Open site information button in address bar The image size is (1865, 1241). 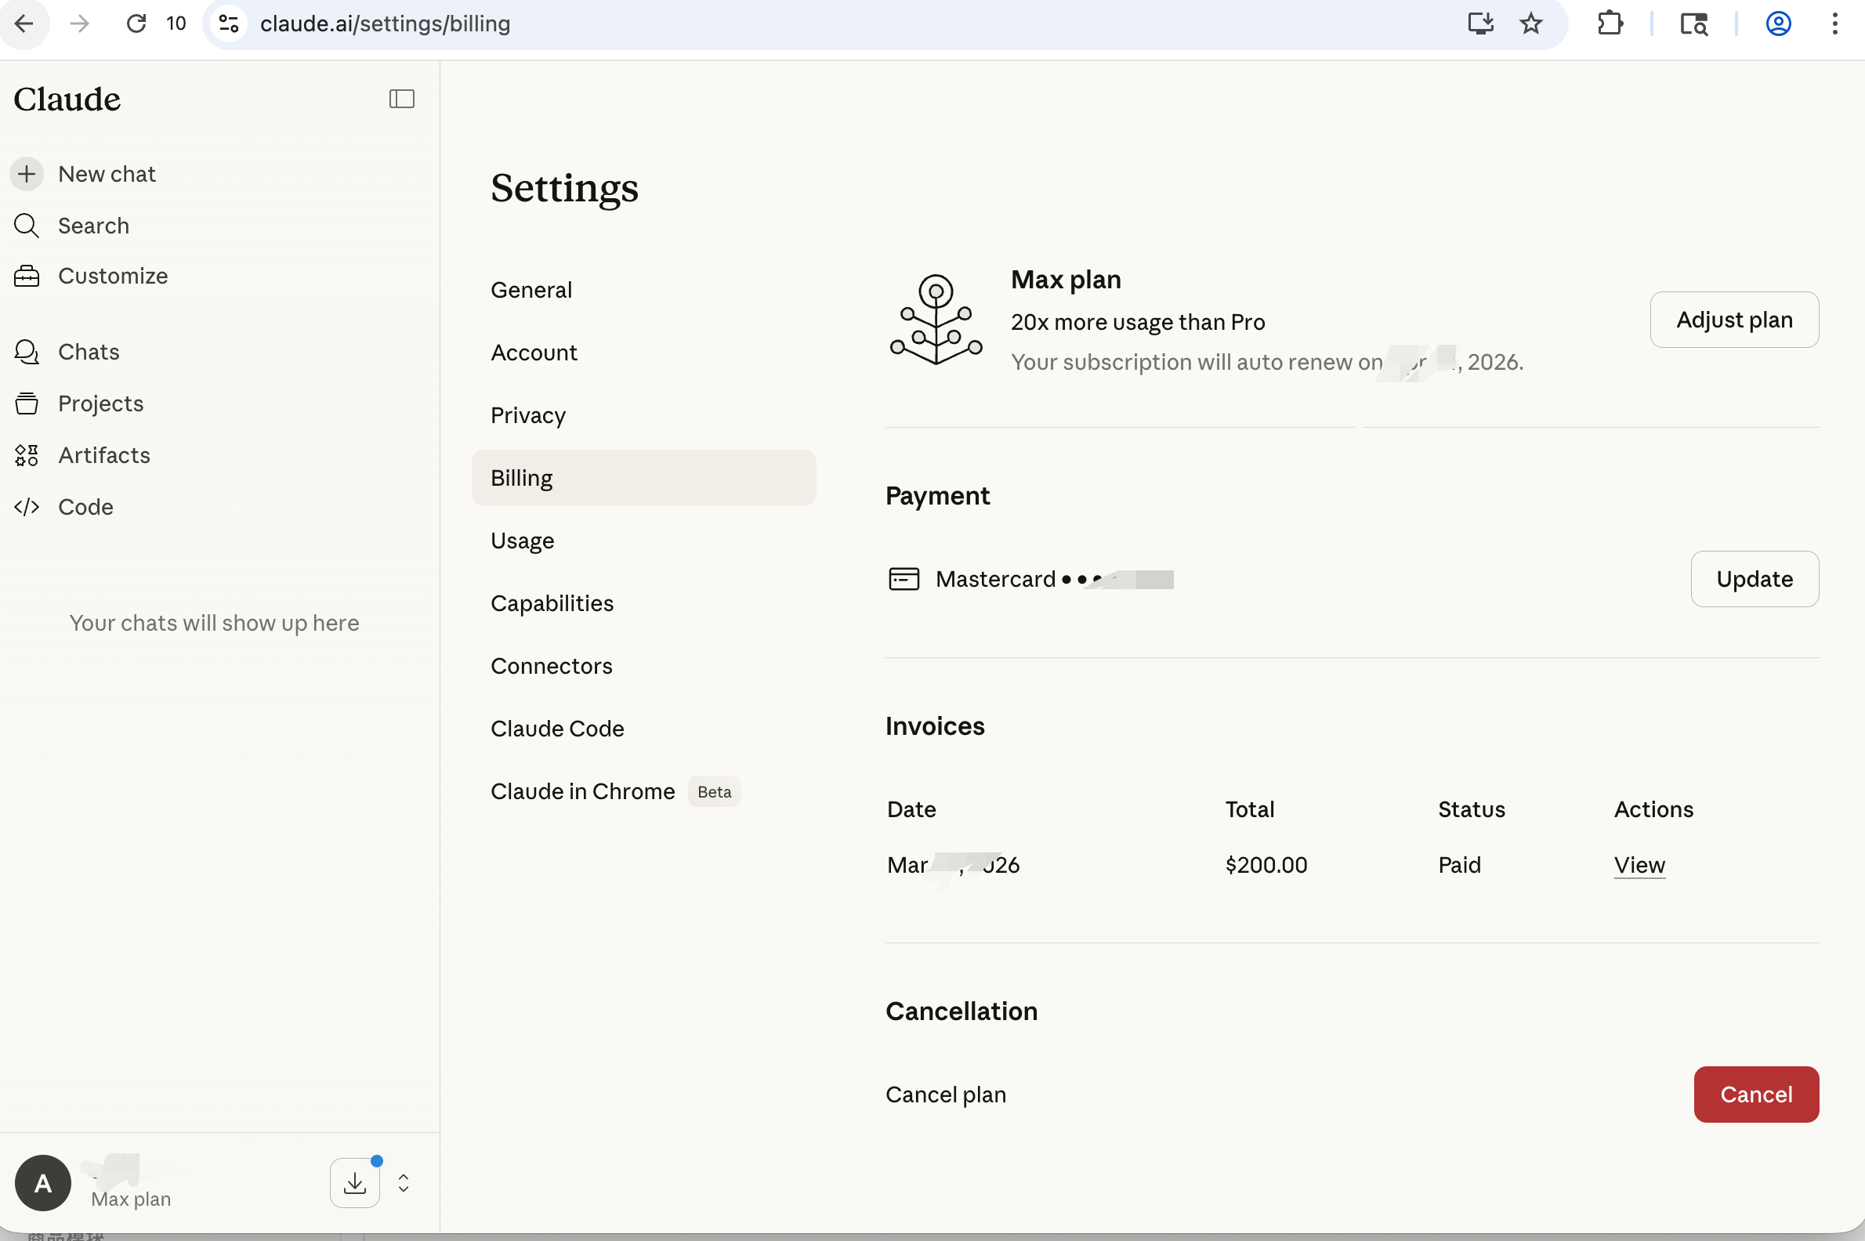click(x=229, y=24)
